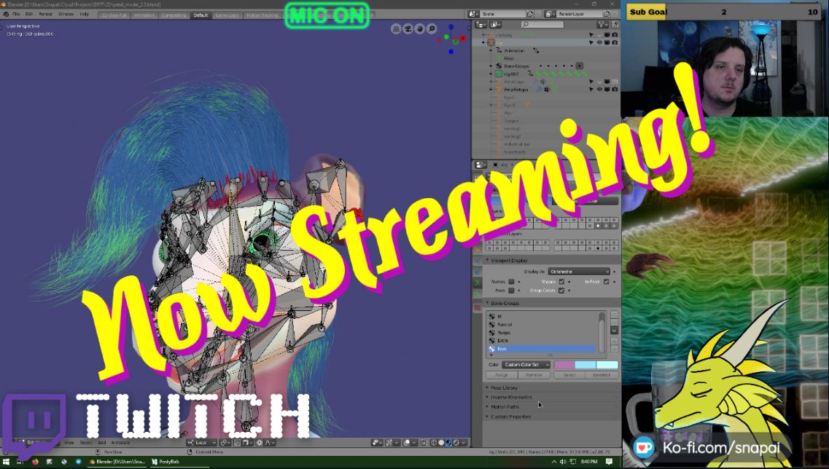Disable the Shapes checkbox
Viewport: 829px width, 469px height.
coord(561,282)
